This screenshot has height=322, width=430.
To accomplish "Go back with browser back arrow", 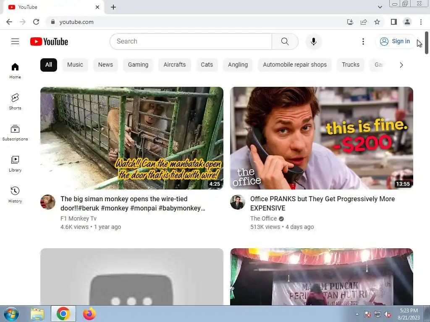I will pos(9,22).
